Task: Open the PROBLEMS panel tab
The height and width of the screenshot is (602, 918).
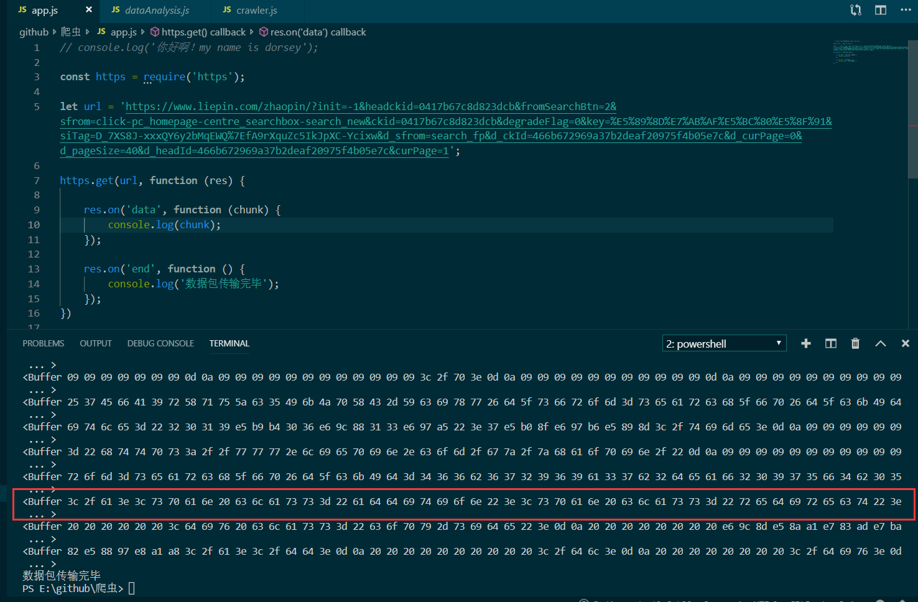Action: pos(44,343)
